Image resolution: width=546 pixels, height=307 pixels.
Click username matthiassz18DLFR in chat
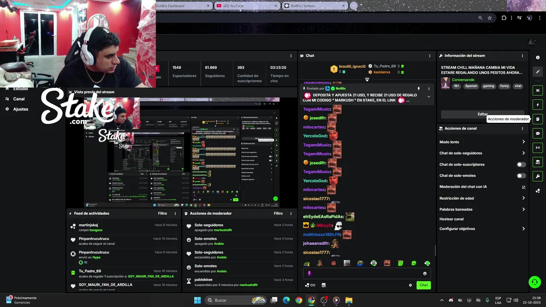[x=322, y=235]
